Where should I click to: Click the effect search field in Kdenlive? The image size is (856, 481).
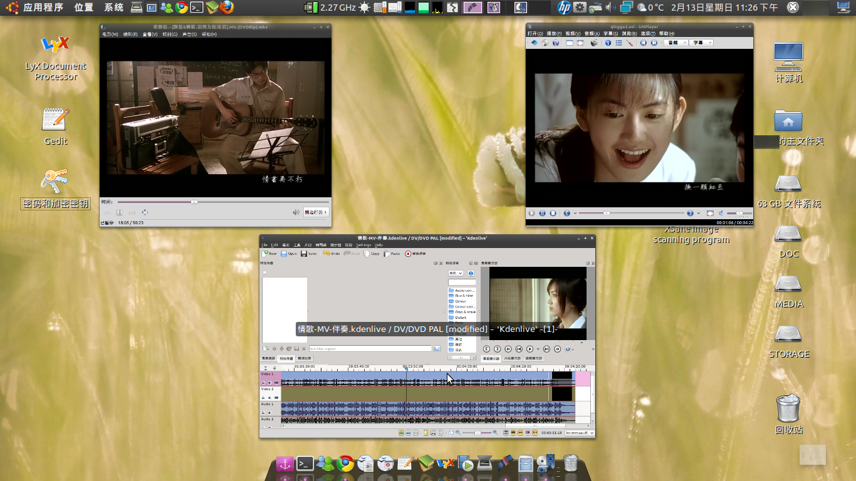(x=462, y=282)
